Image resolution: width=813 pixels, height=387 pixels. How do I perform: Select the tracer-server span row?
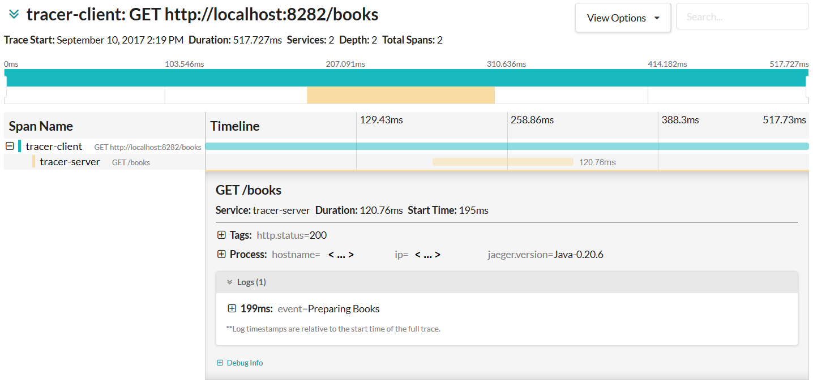tap(70, 162)
